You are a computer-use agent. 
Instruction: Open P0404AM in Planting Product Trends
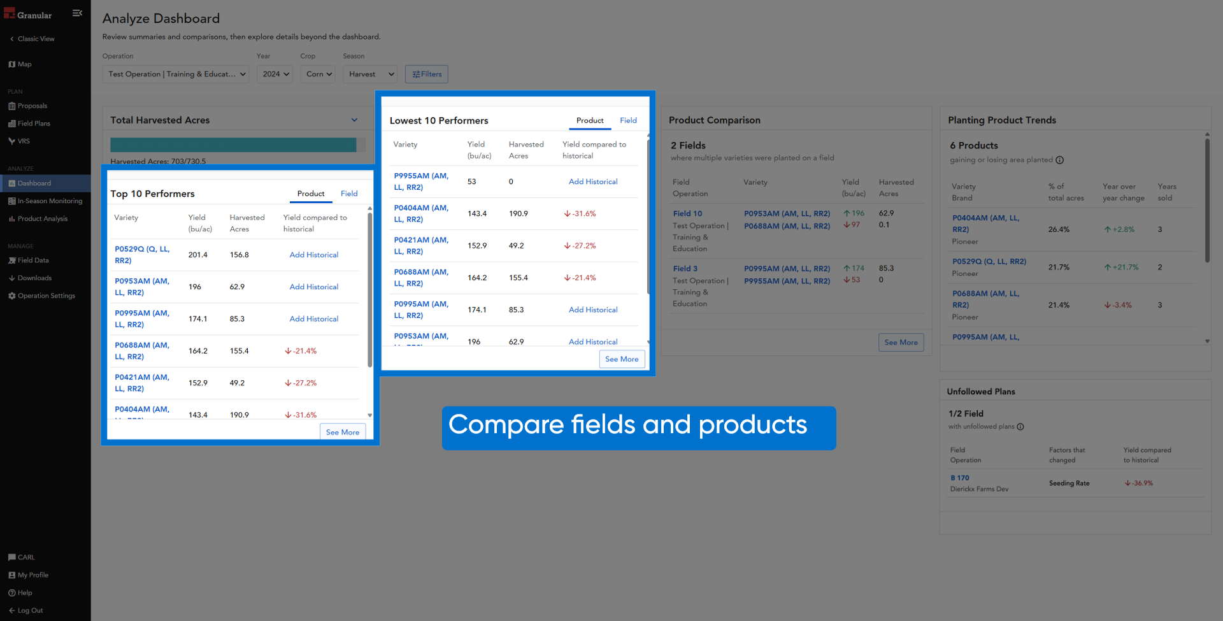click(985, 224)
